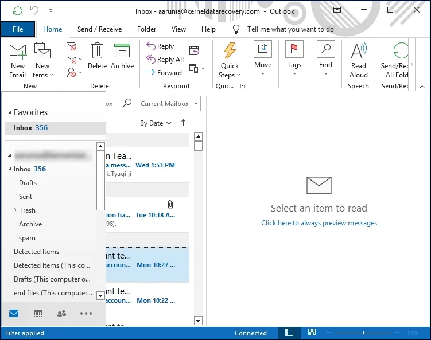Viewport: 431px width, 340px height.
Task: Switch to Reading view in status bar
Action: (312, 333)
